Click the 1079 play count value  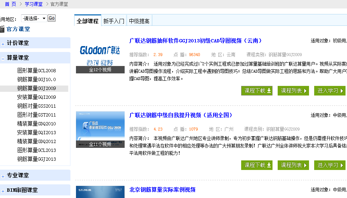click(194, 129)
